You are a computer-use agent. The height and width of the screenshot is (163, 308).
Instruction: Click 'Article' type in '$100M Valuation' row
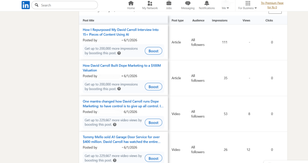click(176, 78)
